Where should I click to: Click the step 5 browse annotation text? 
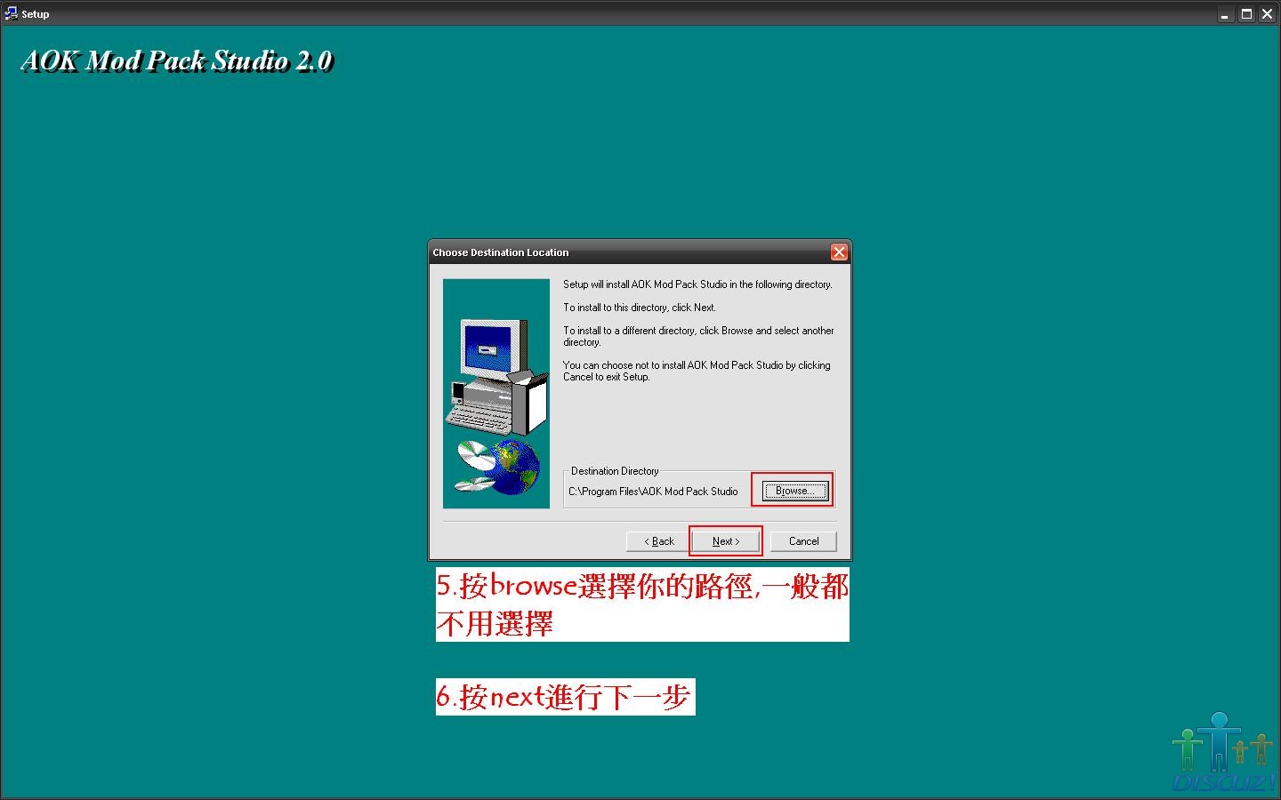pyautogui.click(x=641, y=604)
